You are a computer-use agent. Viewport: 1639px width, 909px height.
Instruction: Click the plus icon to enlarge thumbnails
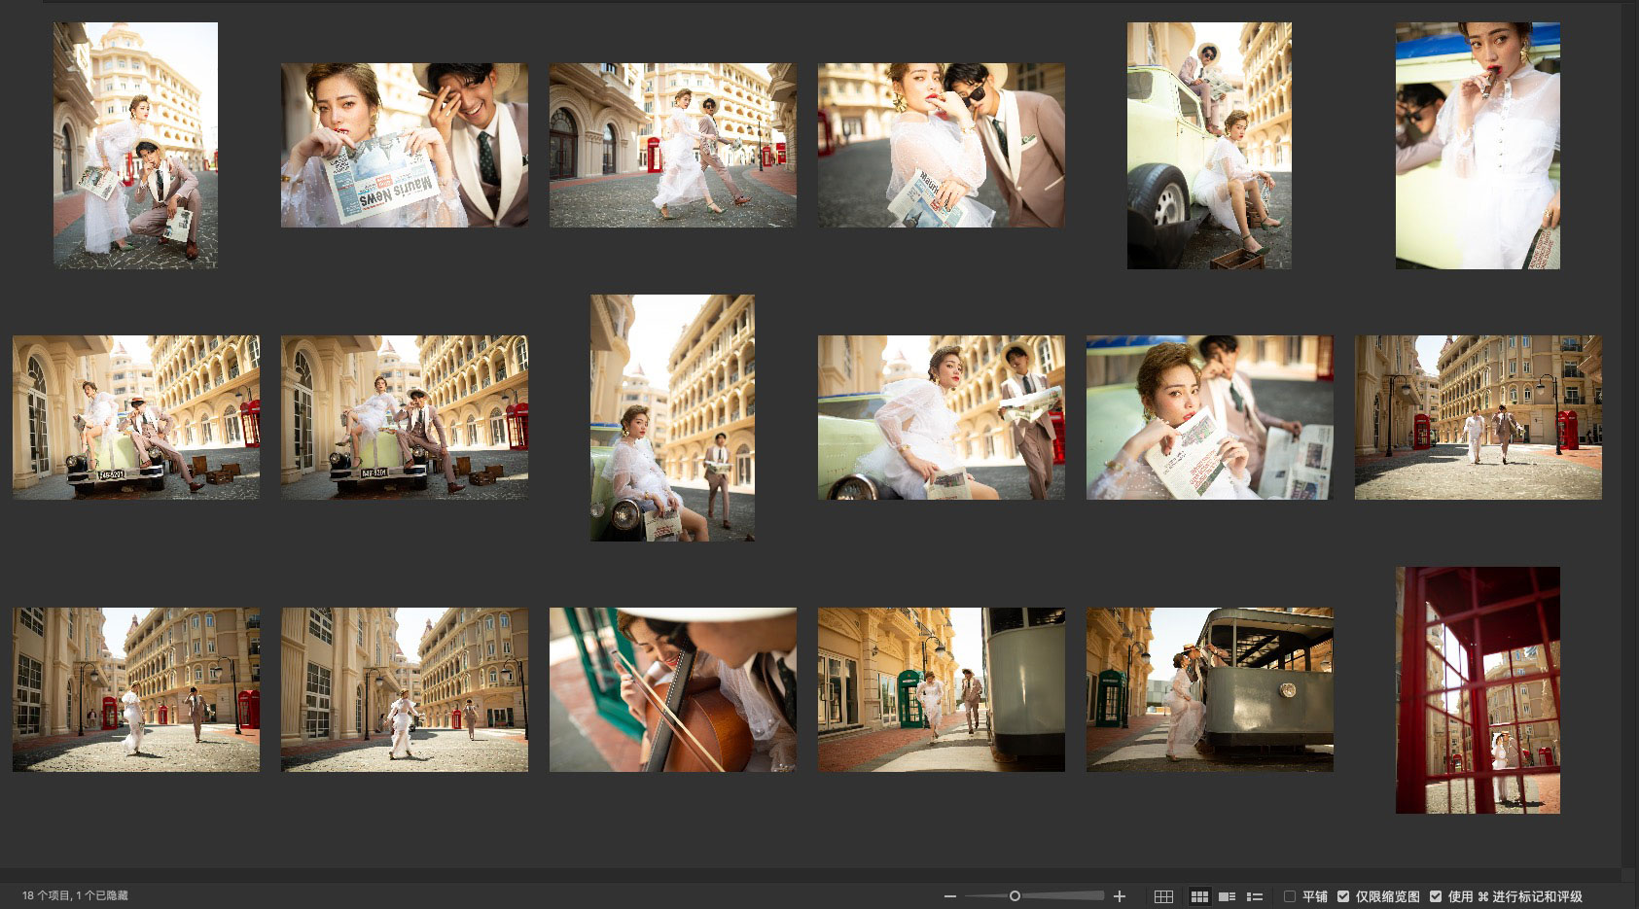pos(1120,896)
